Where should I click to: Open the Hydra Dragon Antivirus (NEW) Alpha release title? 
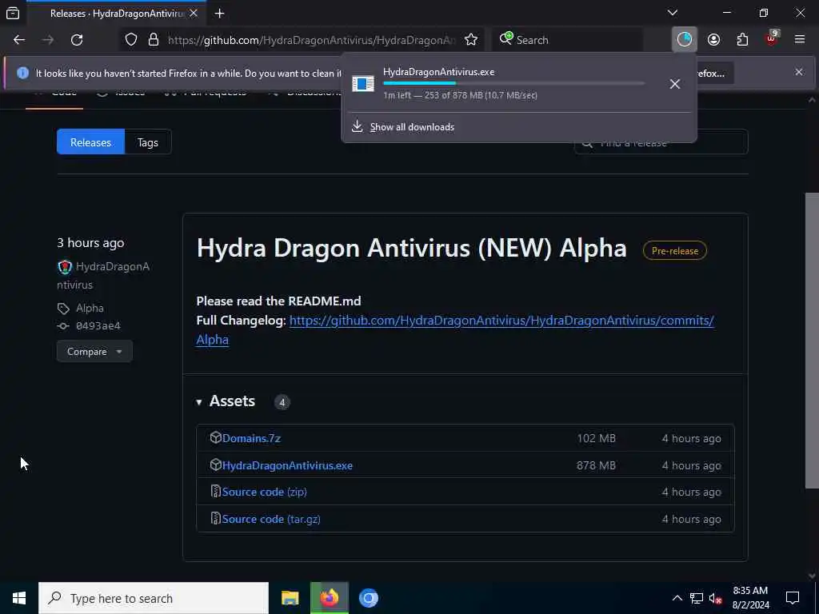click(x=412, y=248)
